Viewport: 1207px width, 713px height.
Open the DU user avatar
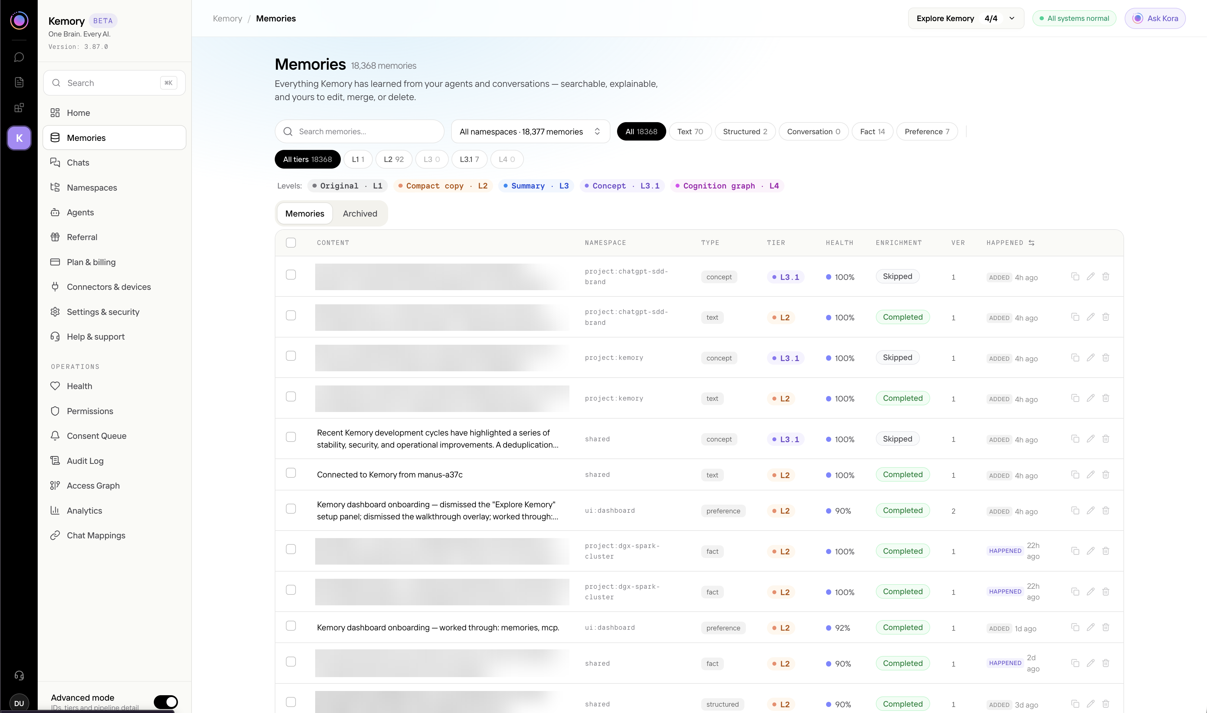pyautogui.click(x=19, y=703)
